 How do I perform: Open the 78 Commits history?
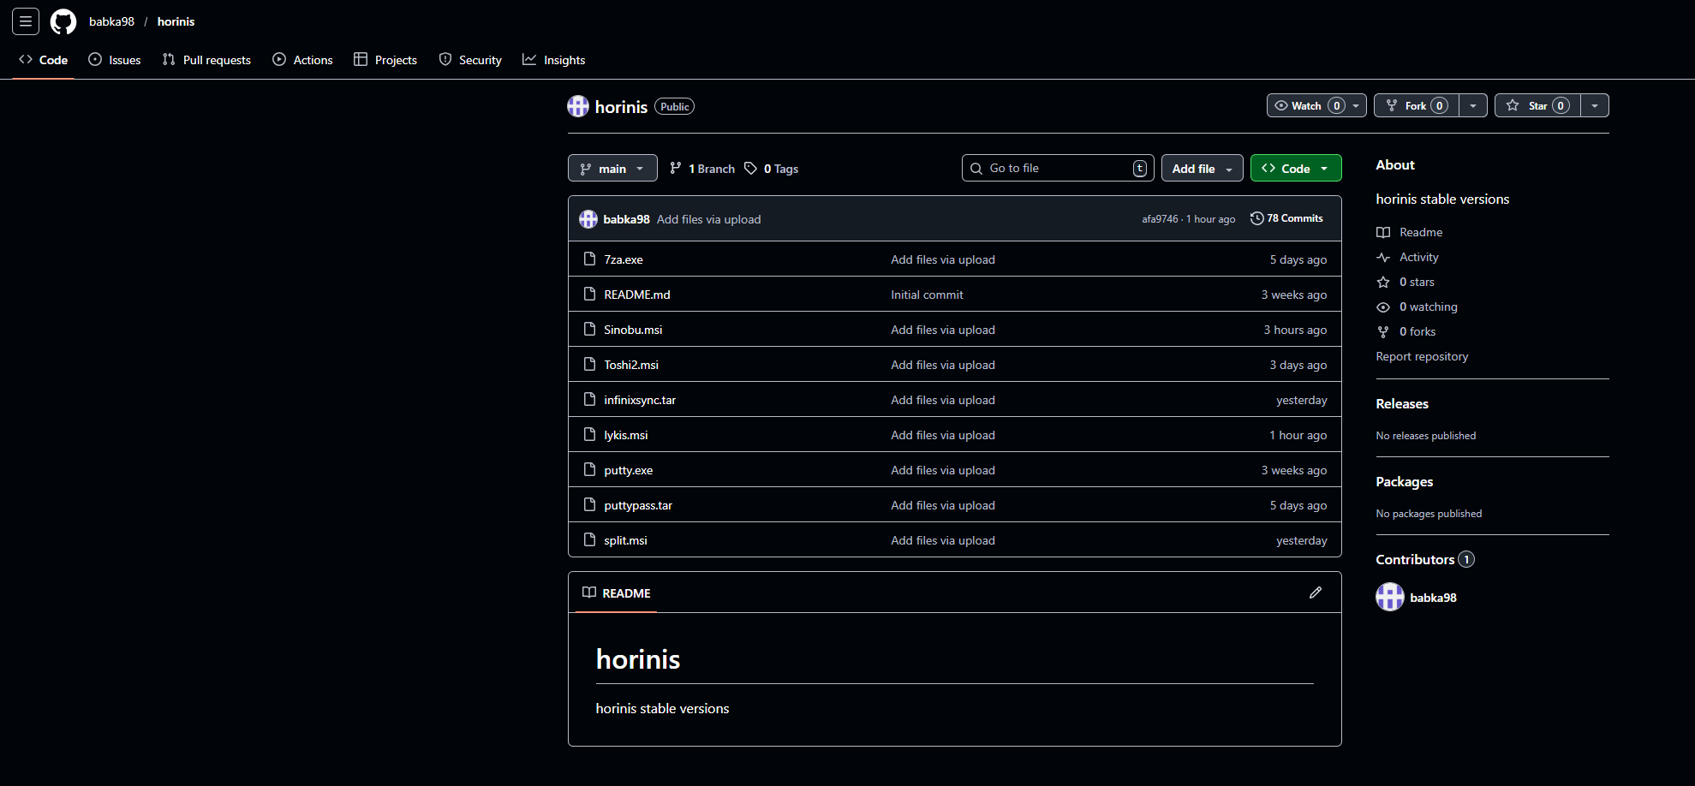(x=1286, y=218)
